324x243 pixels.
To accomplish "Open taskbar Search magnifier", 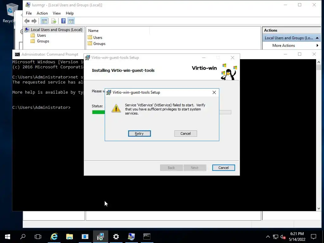I will click(x=23, y=237).
